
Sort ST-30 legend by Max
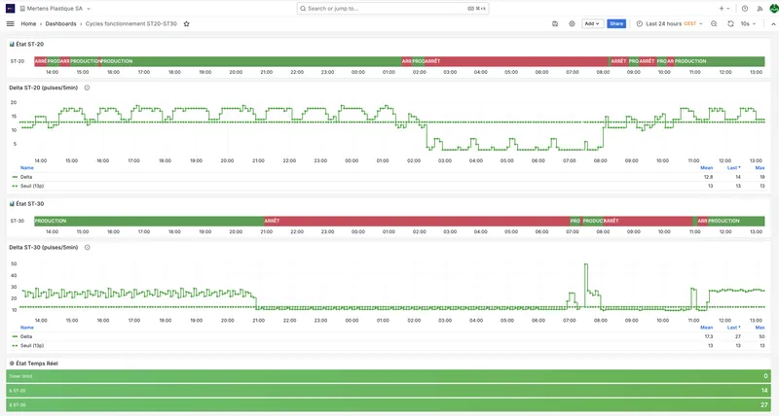coord(760,328)
